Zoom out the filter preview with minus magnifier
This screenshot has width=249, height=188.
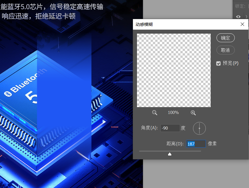tap(154, 113)
